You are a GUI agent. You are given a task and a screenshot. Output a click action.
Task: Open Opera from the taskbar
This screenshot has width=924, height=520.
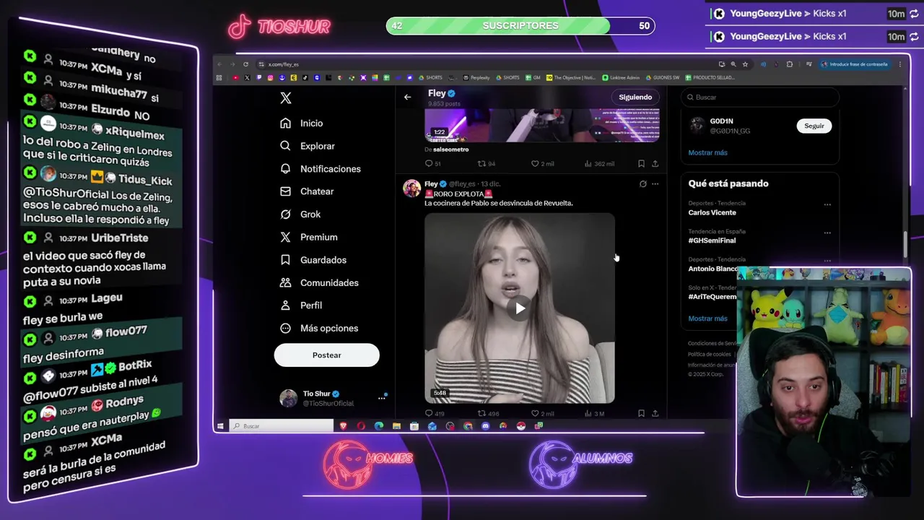(361, 426)
